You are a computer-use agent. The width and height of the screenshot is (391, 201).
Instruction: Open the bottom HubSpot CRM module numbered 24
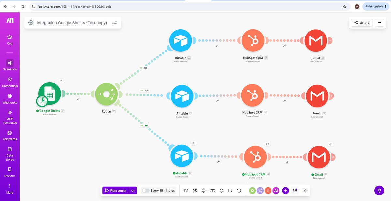pos(255,157)
